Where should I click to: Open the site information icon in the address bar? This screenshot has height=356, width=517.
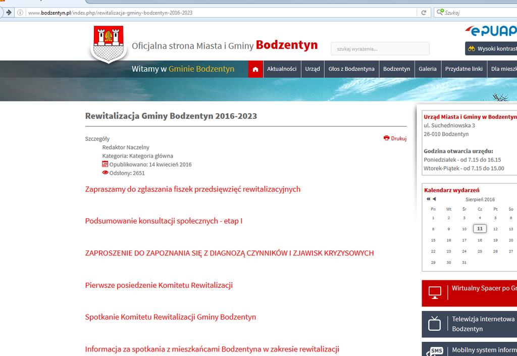(20, 13)
